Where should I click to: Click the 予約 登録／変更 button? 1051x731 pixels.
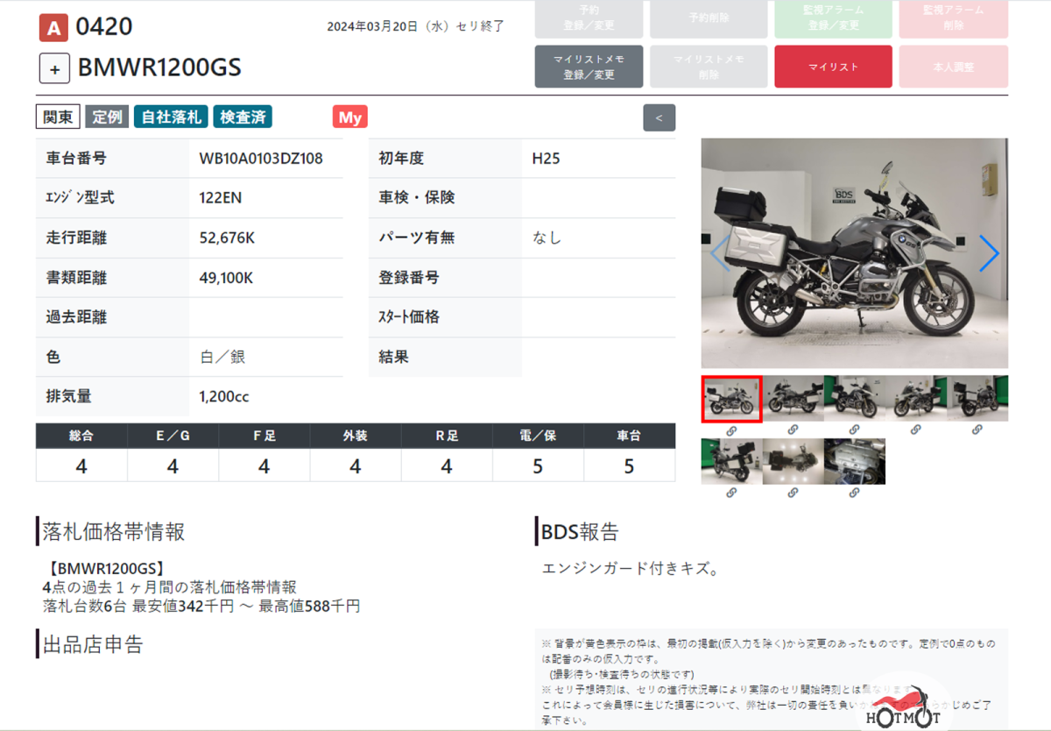[589, 18]
